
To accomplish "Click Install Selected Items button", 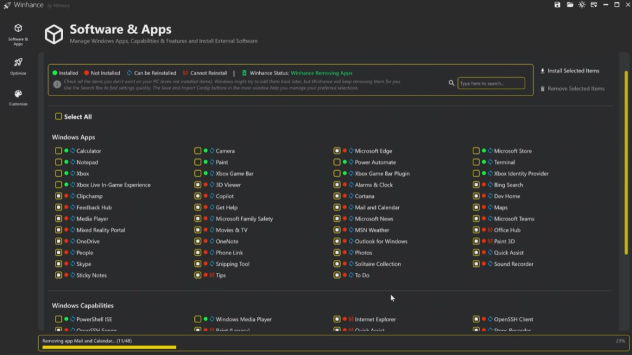I will (x=569, y=71).
